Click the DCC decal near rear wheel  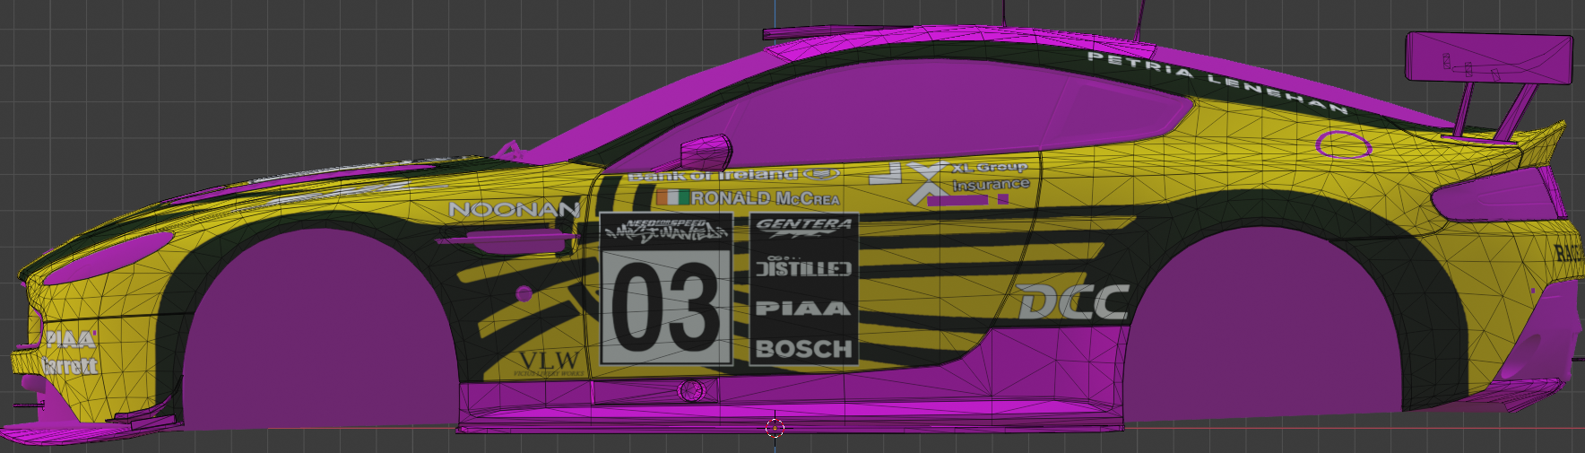point(1073,302)
